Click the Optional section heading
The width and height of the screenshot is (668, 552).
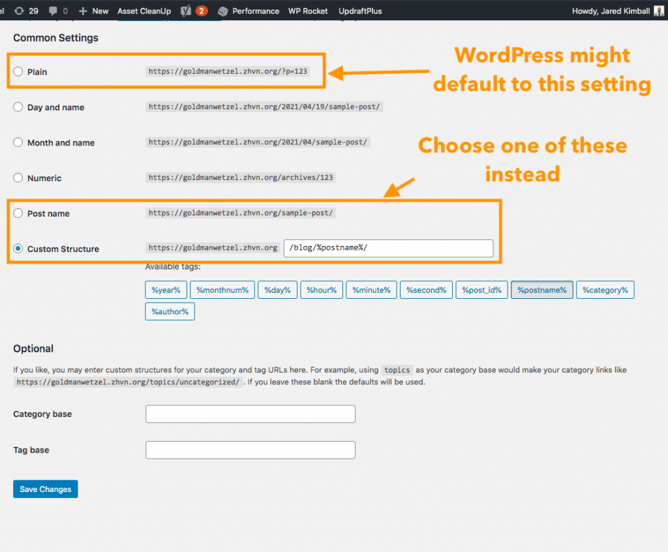[x=33, y=348]
